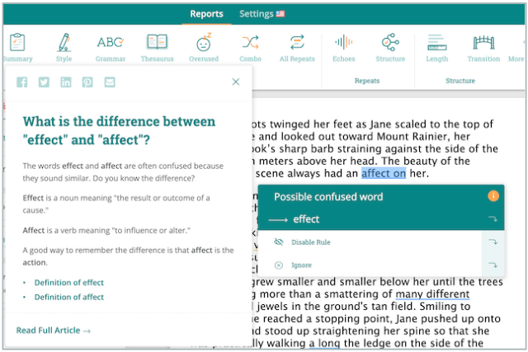Run the Echoes report
This screenshot has height=352, width=528.
pyautogui.click(x=344, y=48)
